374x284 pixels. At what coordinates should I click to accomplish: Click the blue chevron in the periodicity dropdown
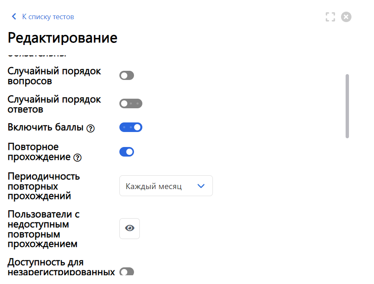[201, 186]
